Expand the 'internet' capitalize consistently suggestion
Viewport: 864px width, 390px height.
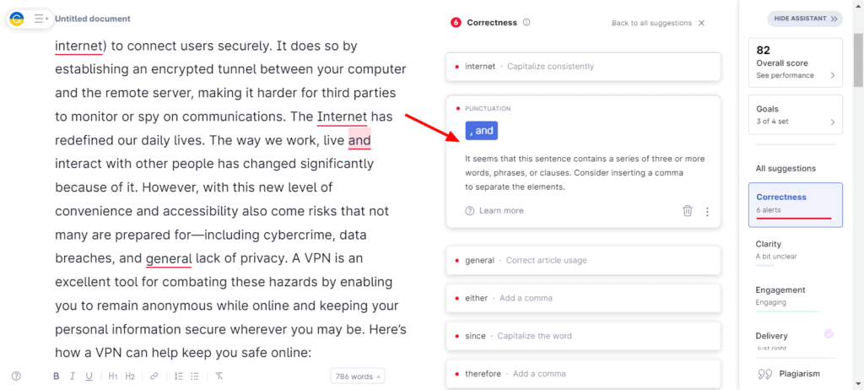(582, 66)
